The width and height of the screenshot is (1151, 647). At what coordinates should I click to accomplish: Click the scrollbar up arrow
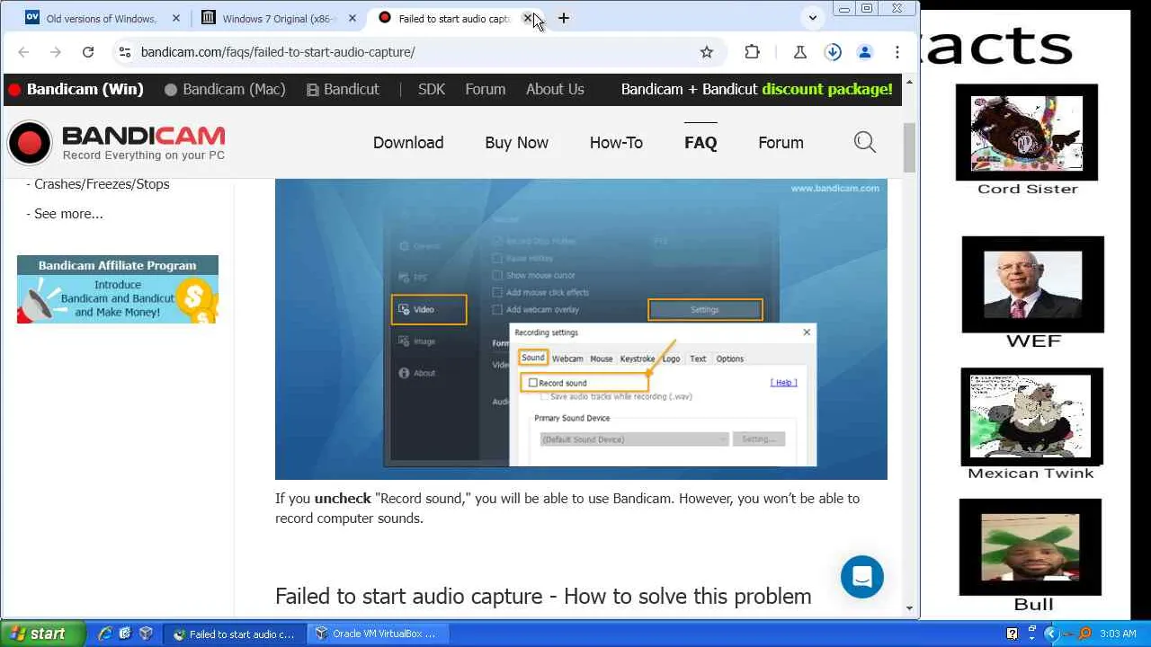pyautogui.click(x=909, y=82)
